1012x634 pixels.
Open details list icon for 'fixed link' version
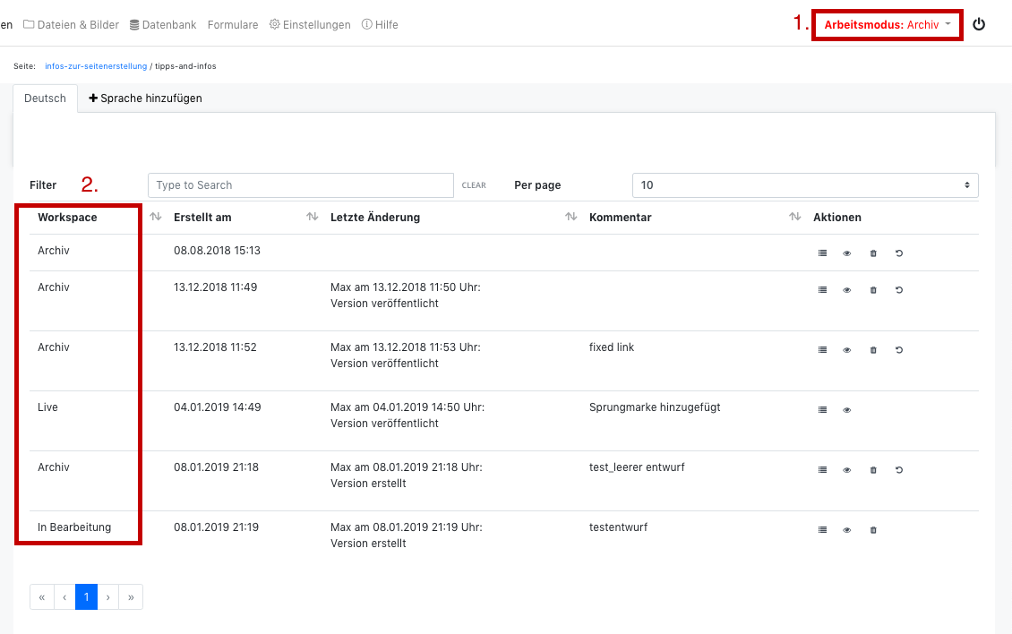click(x=822, y=350)
